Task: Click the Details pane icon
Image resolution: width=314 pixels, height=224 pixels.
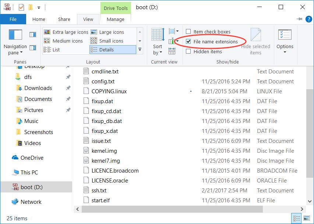Action: pos(33,47)
